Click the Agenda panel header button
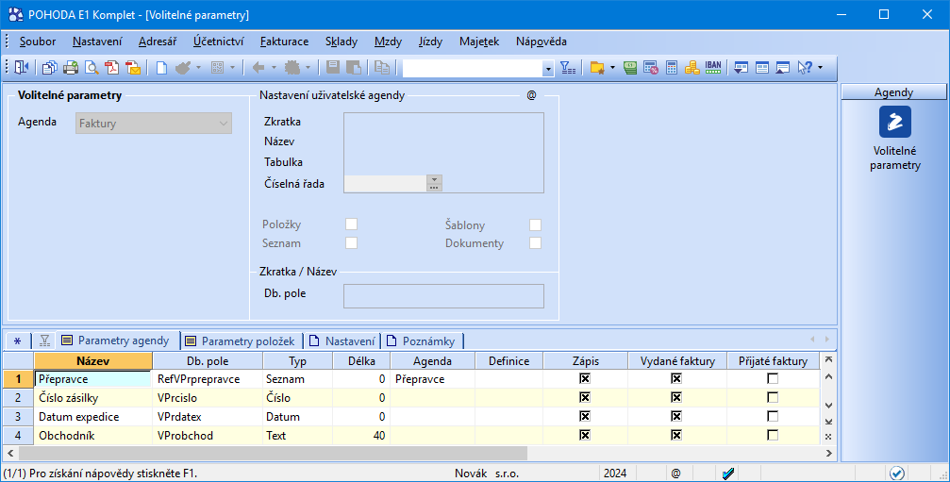950x482 pixels. 892,91
